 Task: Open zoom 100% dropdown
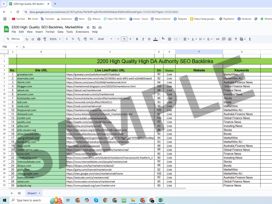click(x=55, y=39)
